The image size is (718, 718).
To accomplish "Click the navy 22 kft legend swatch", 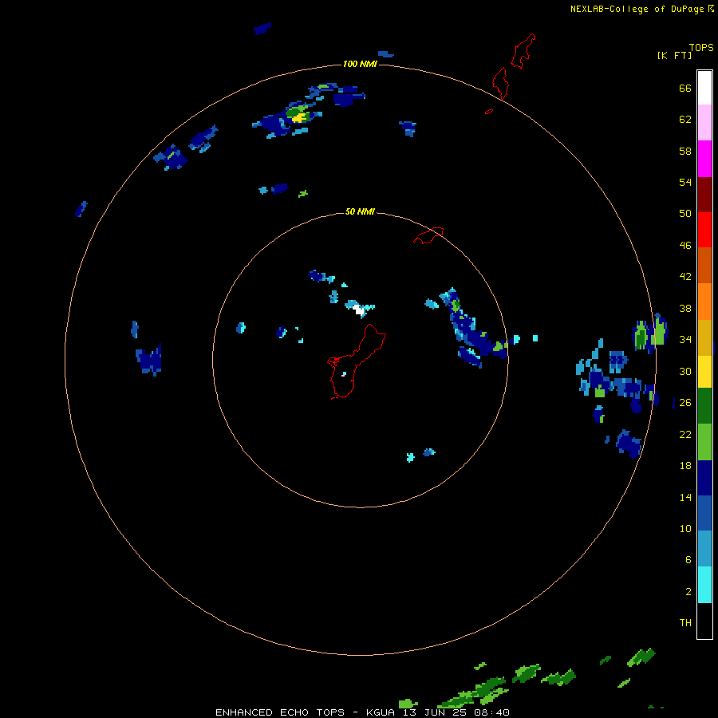I will tap(704, 478).
